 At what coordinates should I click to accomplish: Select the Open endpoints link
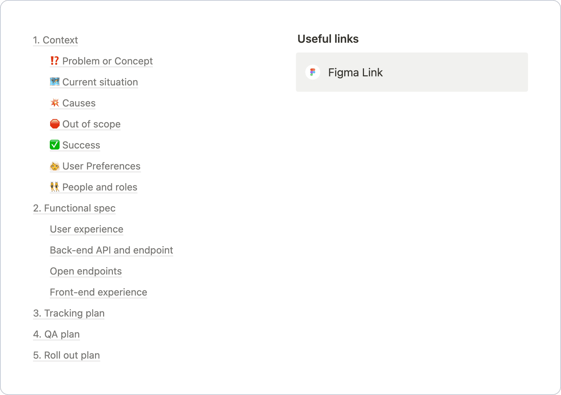point(86,271)
